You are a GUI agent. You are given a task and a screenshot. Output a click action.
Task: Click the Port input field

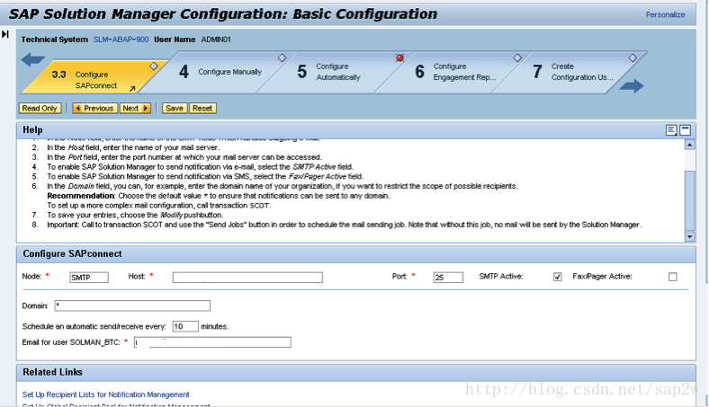coord(448,278)
